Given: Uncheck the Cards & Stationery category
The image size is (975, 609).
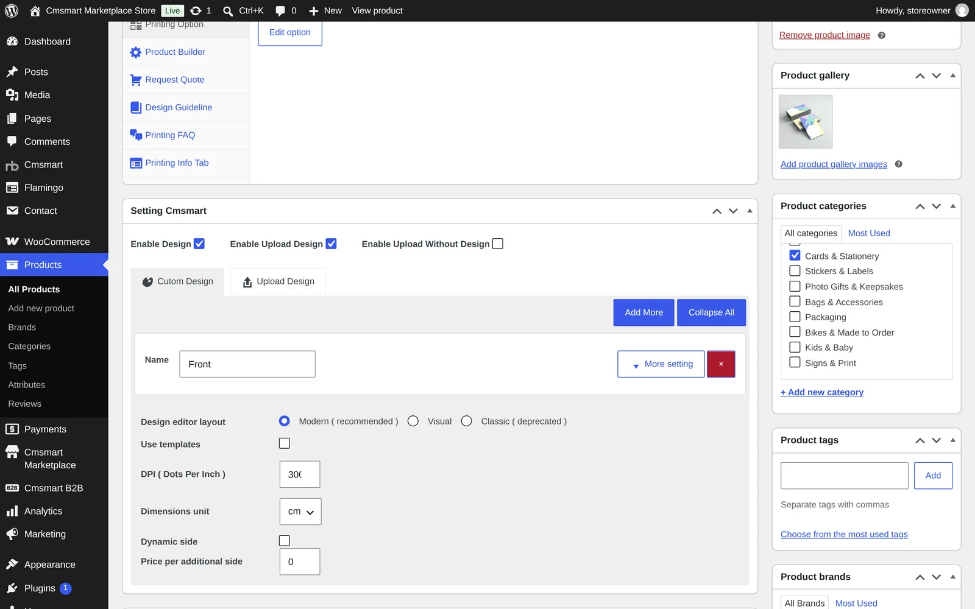Looking at the screenshot, I should tap(795, 255).
